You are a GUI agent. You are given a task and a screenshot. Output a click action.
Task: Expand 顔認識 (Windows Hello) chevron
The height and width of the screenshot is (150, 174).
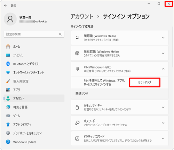pos(163,38)
